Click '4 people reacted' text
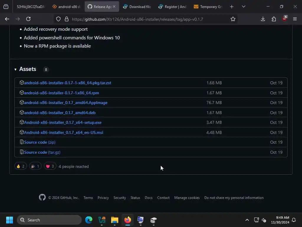 coord(73,166)
